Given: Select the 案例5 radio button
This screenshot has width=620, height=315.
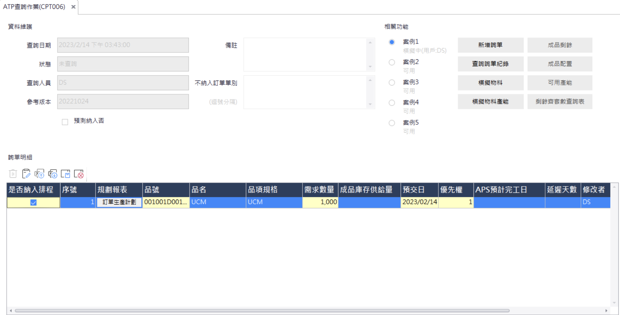Looking at the screenshot, I should (392, 123).
